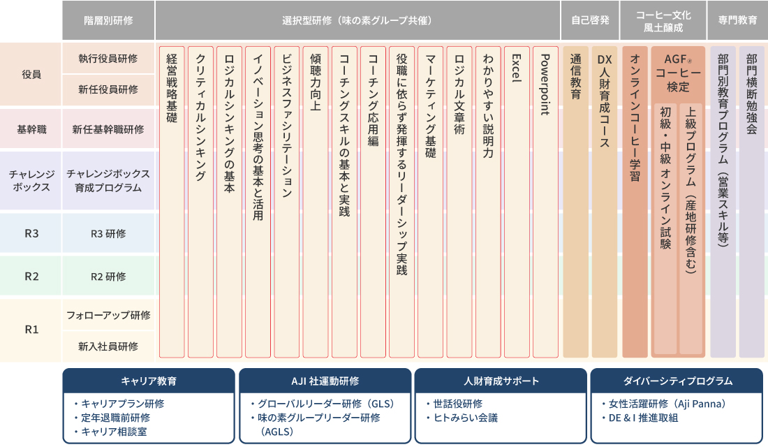Viewport: 768px width, 447px height.
Task: Click the 新入社員研修 cell
Action: pos(108,346)
